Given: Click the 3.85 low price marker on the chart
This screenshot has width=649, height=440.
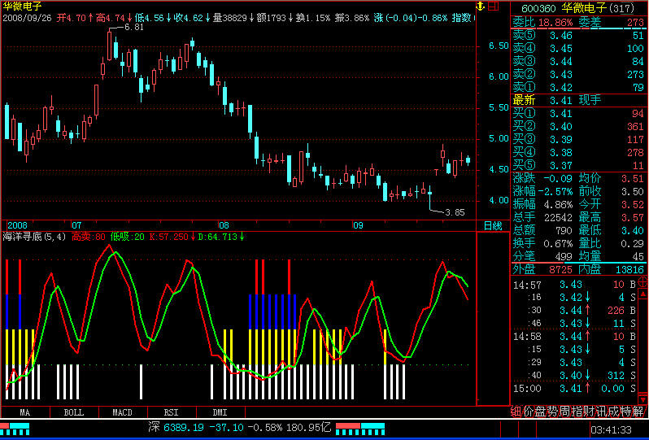Looking at the screenshot, I should 455,212.
